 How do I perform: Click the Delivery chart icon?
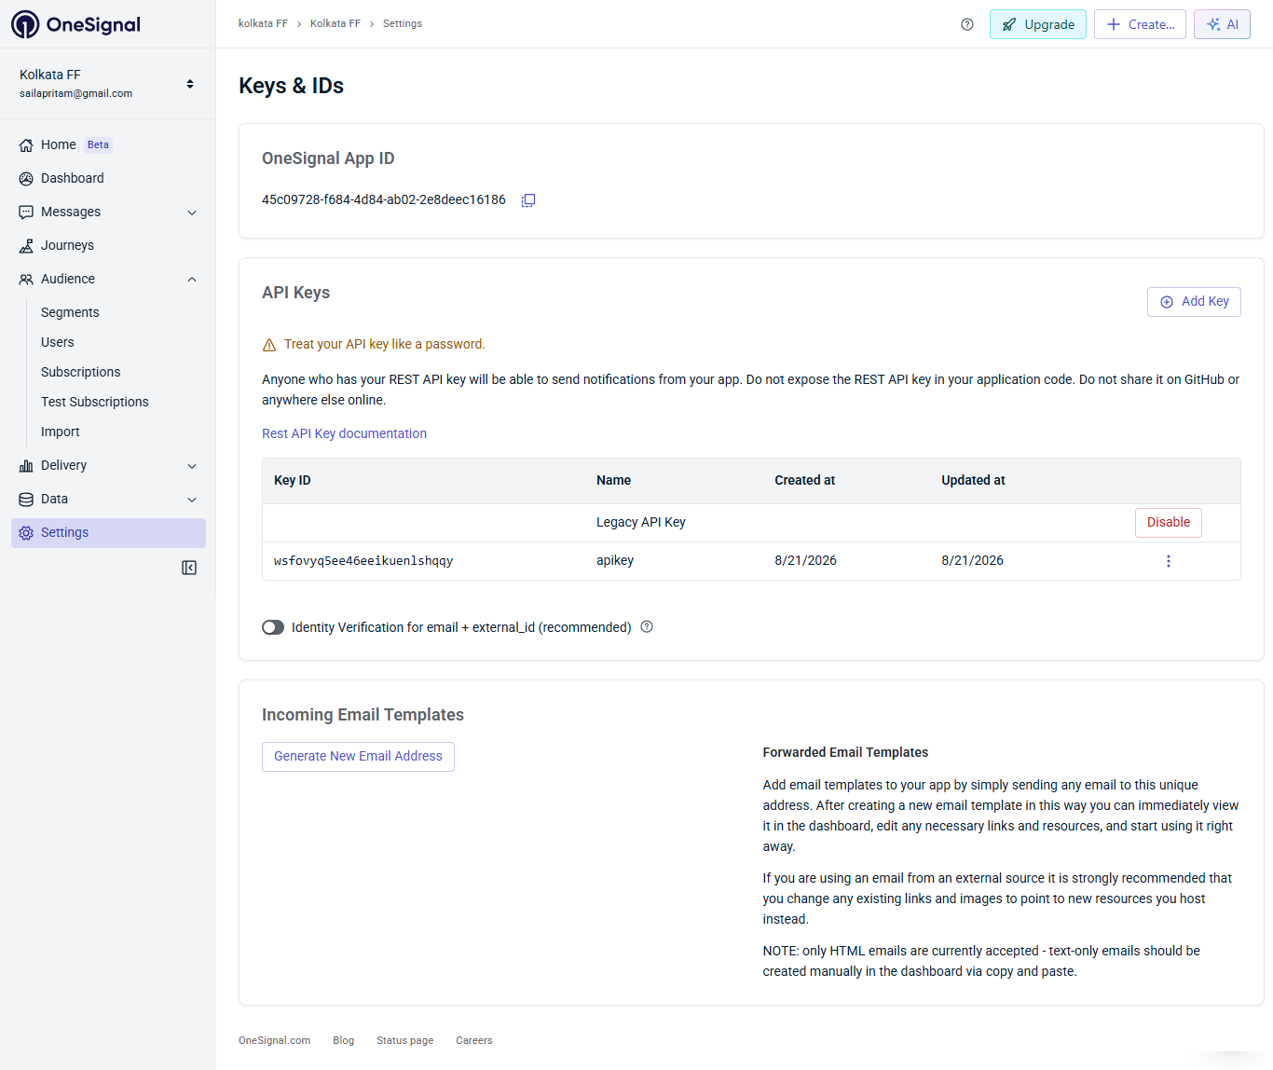pos(26,466)
